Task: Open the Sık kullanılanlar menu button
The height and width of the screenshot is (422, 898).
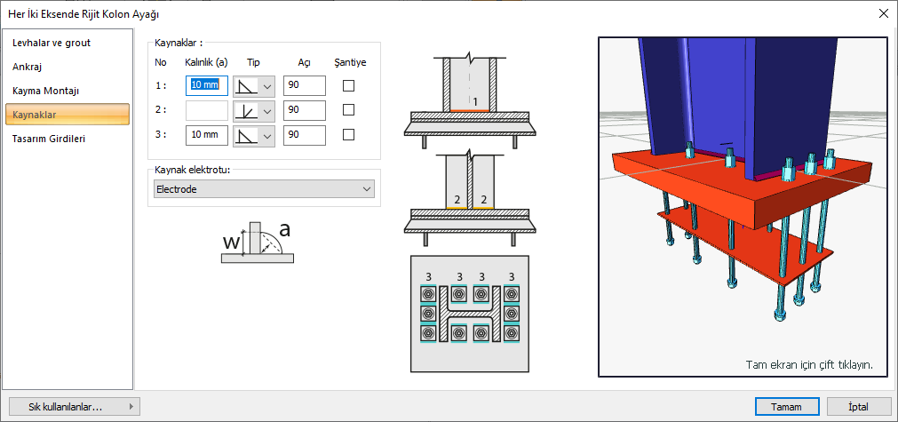Action: click(x=75, y=407)
